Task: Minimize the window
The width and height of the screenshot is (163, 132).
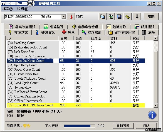Action: (149, 4)
